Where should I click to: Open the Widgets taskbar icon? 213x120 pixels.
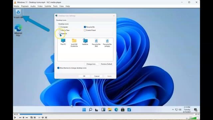click(104, 110)
